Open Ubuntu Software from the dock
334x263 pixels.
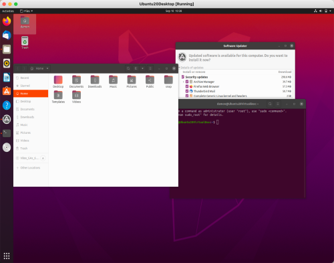point(7,91)
